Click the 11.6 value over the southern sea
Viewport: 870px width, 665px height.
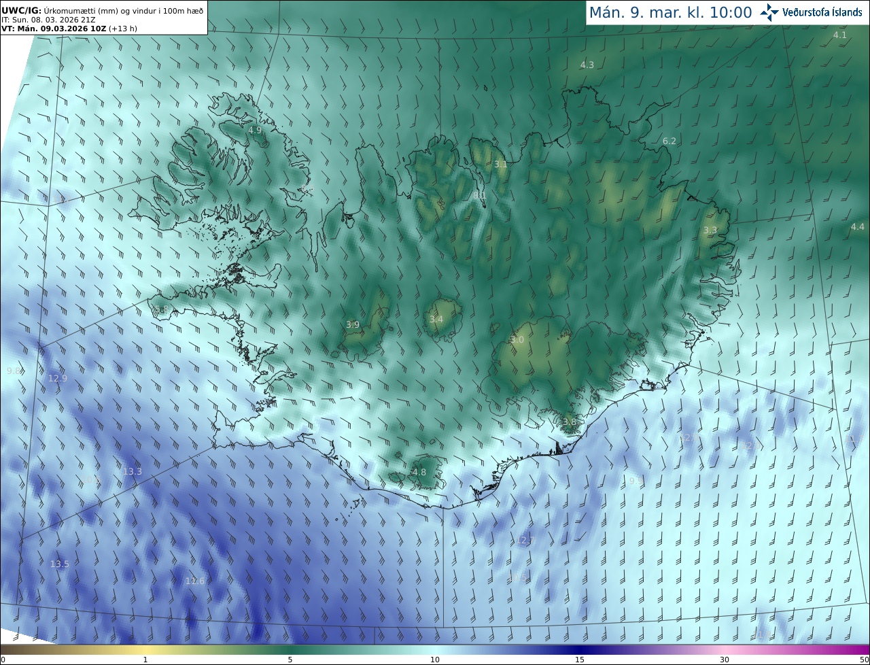195,581
